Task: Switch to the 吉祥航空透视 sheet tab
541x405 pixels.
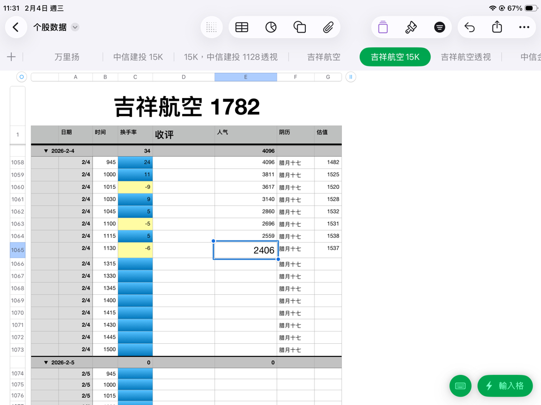Action: pos(466,57)
